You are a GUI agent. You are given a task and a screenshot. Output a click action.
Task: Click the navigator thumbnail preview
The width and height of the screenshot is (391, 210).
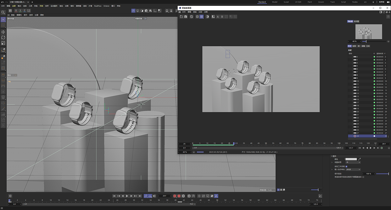pyautogui.click(x=369, y=32)
